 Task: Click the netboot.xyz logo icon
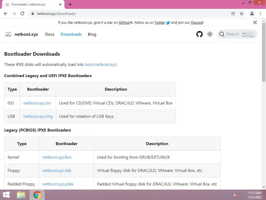(x=8, y=34)
